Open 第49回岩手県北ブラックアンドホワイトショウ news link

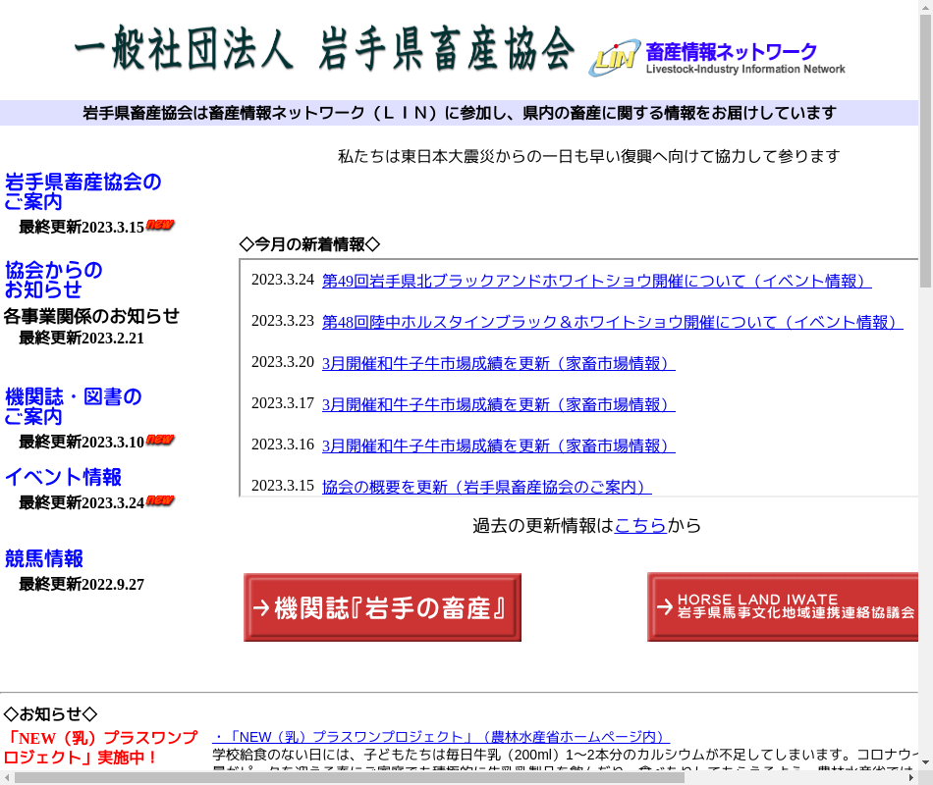(x=597, y=281)
